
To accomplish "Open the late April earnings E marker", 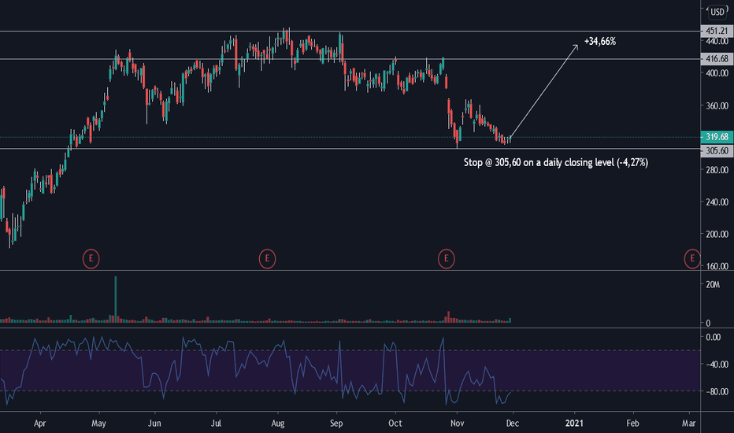I will tap(91, 258).
